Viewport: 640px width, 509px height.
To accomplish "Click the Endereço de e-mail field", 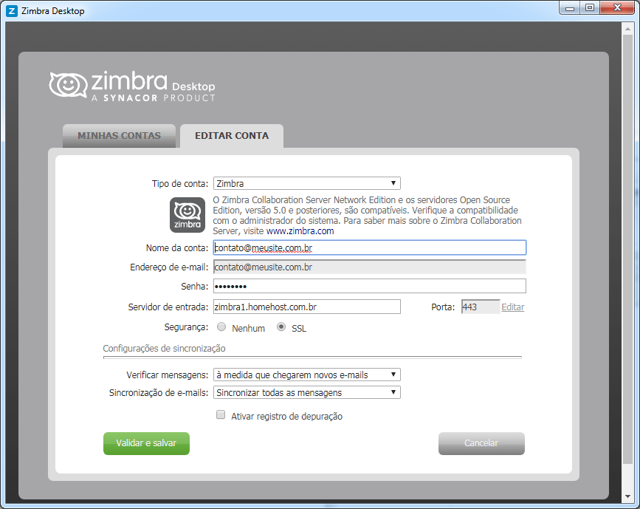I will (x=370, y=267).
